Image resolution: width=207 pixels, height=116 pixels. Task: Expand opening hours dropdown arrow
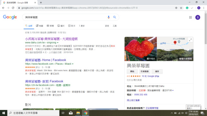click(173, 91)
